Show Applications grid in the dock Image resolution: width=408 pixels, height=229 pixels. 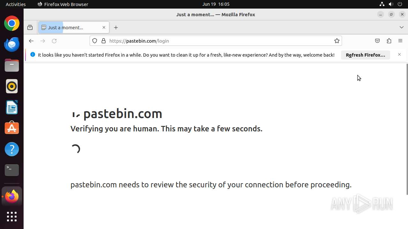[12, 217]
